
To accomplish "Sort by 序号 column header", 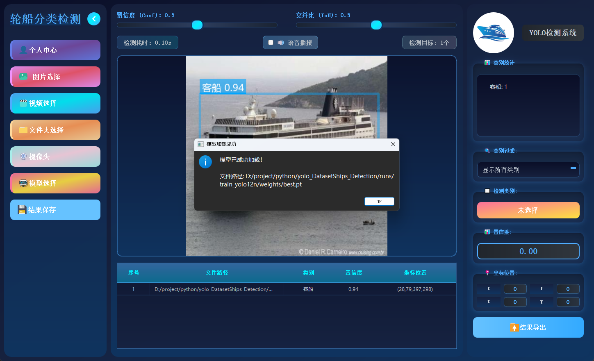I will pos(134,272).
